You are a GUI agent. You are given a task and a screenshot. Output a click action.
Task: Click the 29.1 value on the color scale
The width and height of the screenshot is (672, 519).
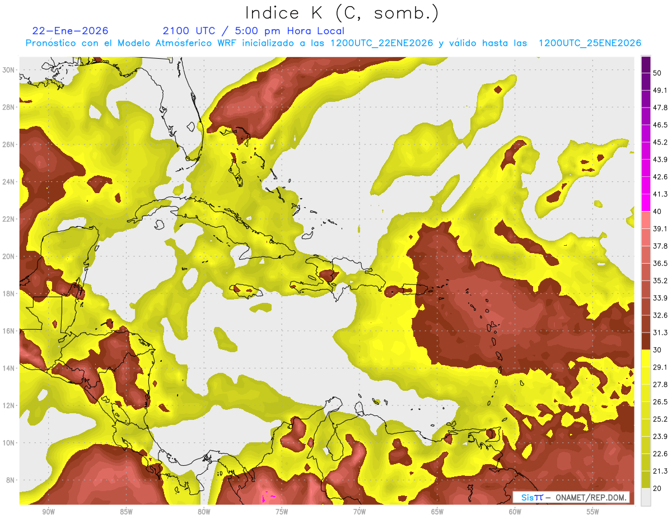[660, 368]
